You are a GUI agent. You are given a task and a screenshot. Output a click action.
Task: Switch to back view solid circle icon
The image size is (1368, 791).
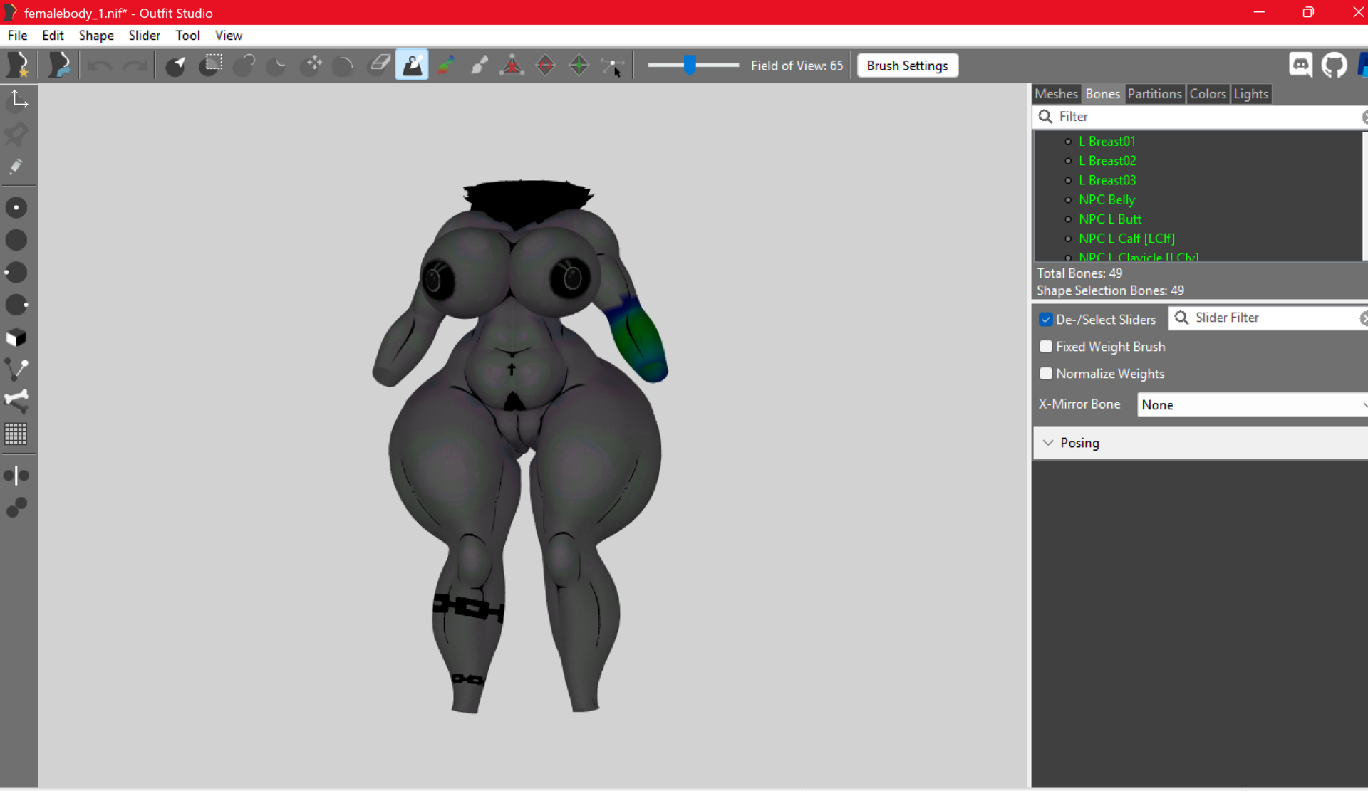point(16,241)
